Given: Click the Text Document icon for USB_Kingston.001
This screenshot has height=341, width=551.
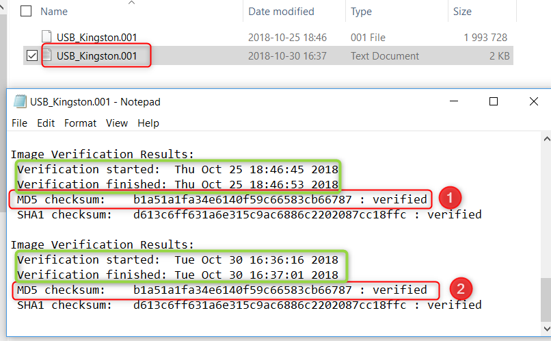Looking at the screenshot, I should [x=46, y=55].
